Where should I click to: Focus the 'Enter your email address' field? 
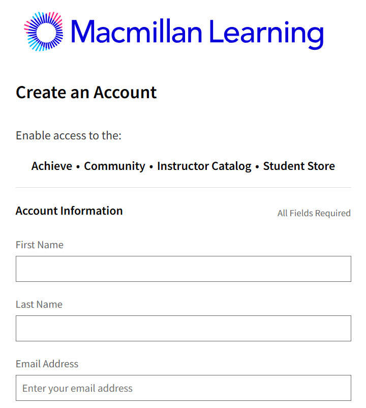(x=183, y=388)
